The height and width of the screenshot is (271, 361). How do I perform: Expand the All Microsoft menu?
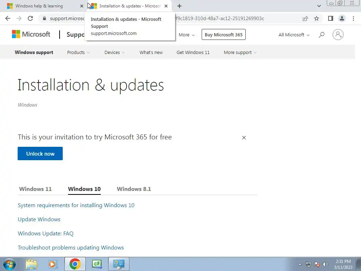[x=294, y=35]
